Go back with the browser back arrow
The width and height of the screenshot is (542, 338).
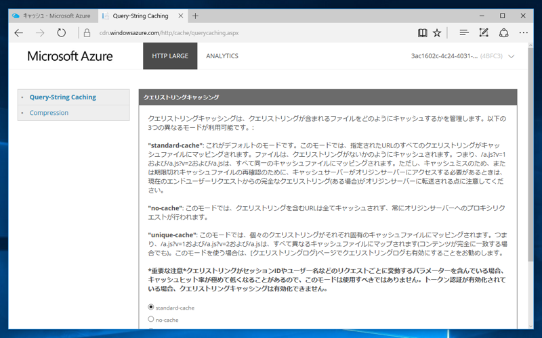coord(19,33)
